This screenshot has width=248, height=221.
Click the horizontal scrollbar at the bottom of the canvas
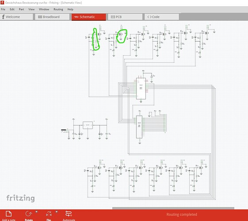pos(173,208)
